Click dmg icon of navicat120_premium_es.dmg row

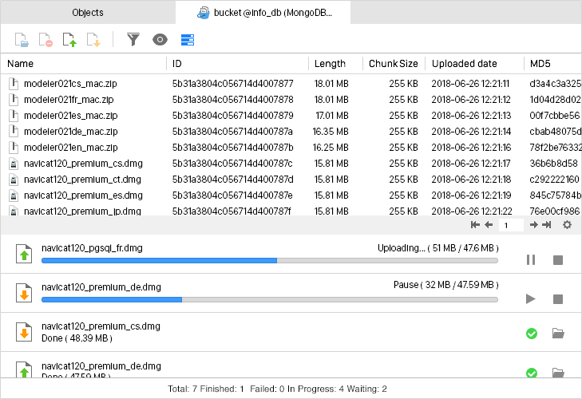pos(14,196)
